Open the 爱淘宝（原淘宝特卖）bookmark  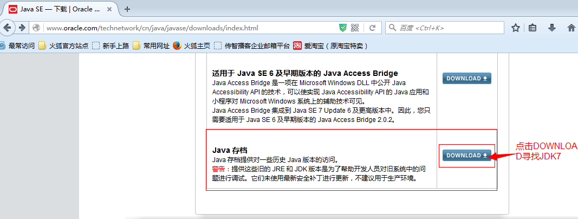pyautogui.click(x=330, y=46)
